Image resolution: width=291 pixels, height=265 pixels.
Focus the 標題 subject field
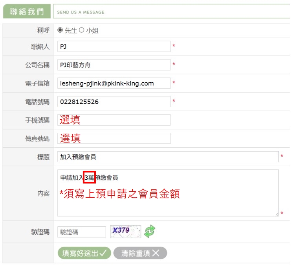coord(168,157)
